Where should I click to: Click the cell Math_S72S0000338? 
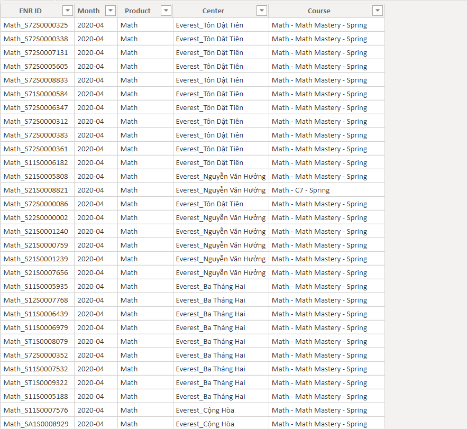(38, 39)
